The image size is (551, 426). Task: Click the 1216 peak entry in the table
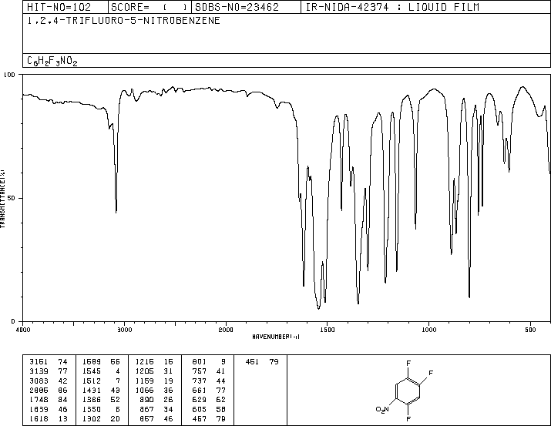(154, 362)
